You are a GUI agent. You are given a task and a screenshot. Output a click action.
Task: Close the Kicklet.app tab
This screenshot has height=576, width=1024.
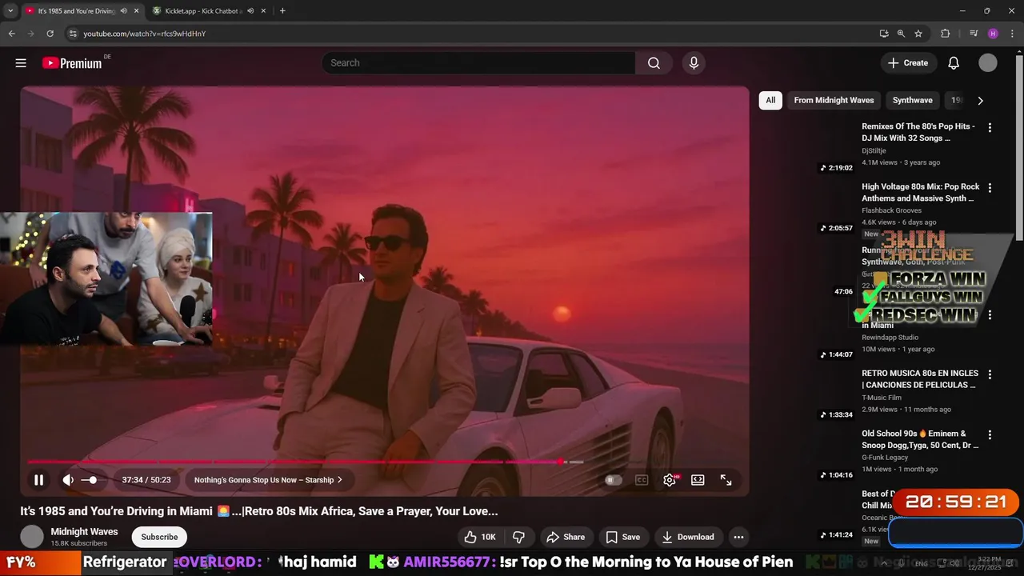[263, 10]
